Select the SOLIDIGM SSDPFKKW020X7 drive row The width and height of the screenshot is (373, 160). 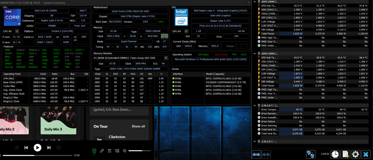[211, 82]
